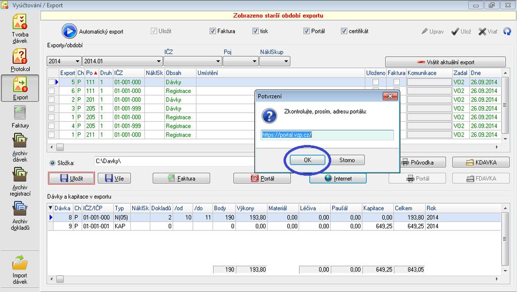Click the lower table horizontal scrollbar
The width and height of the screenshot is (517, 292).
tap(274, 279)
